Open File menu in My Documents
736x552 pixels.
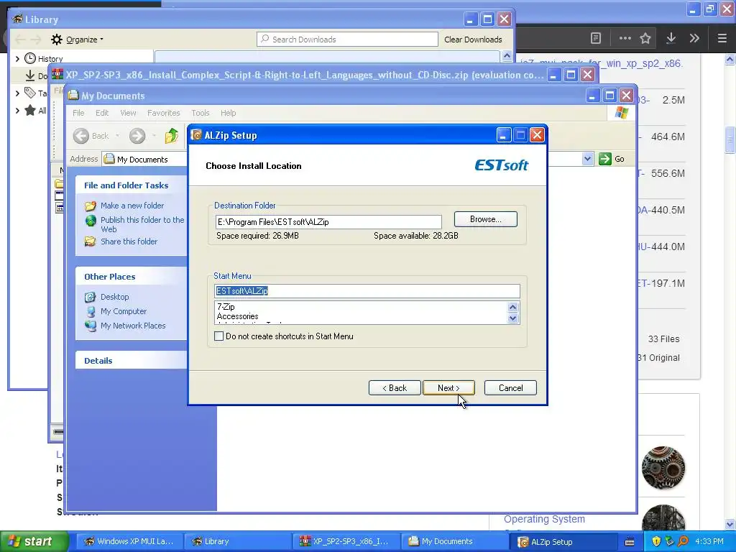tap(78, 113)
